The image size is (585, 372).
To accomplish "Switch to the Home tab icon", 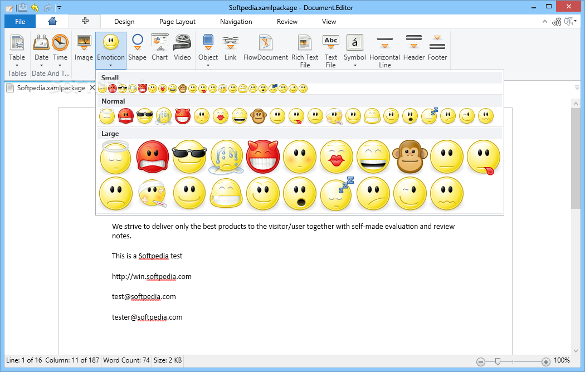I will (52, 21).
